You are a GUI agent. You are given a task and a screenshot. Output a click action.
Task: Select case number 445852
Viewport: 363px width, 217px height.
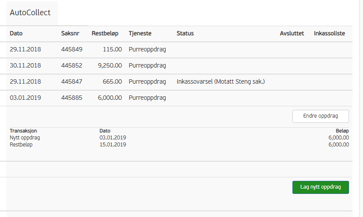coord(72,66)
